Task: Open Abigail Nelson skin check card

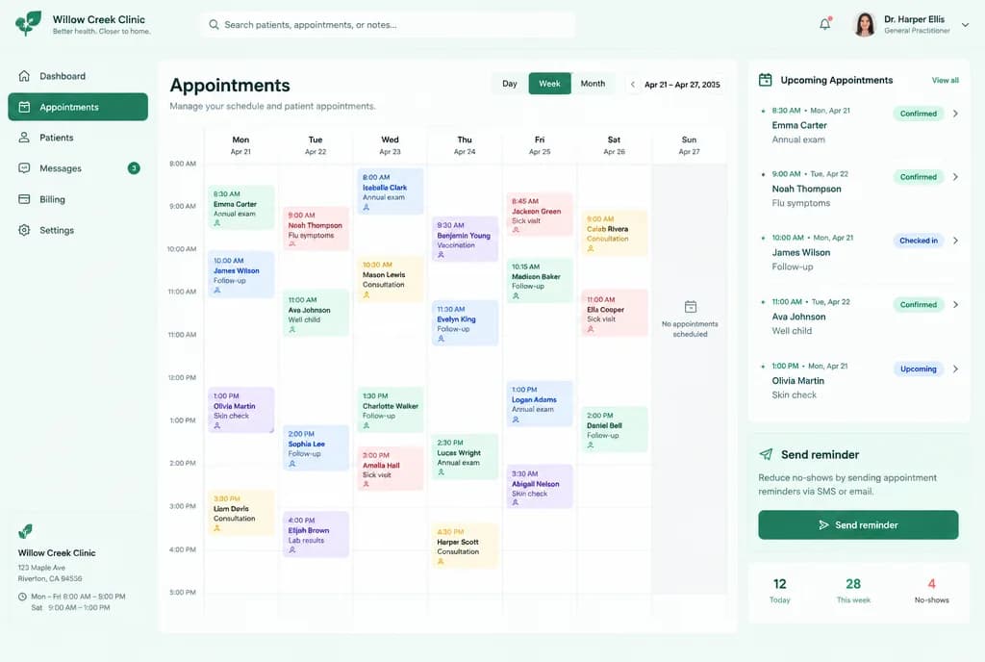Action: click(540, 487)
